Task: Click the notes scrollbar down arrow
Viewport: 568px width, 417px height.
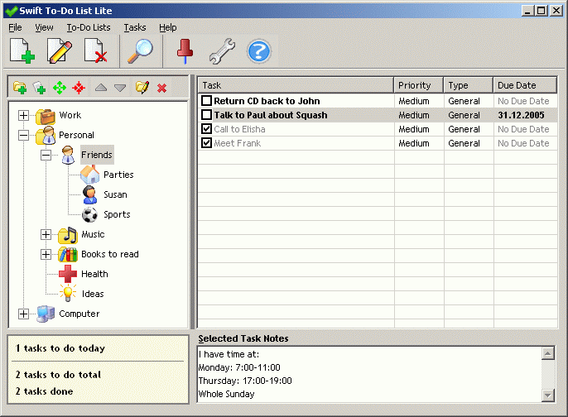Action: pos(548,395)
